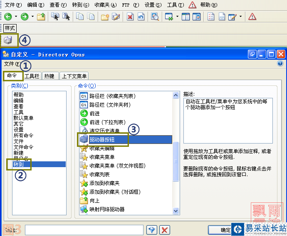This screenshot has width=287, height=236.
Task: Click red X clear filter button
Action: pyautogui.click(x=165, y=230)
